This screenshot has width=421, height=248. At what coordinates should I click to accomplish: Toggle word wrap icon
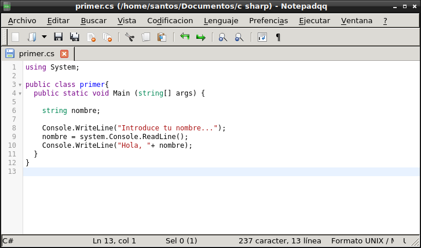pyautogui.click(x=262, y=37)
